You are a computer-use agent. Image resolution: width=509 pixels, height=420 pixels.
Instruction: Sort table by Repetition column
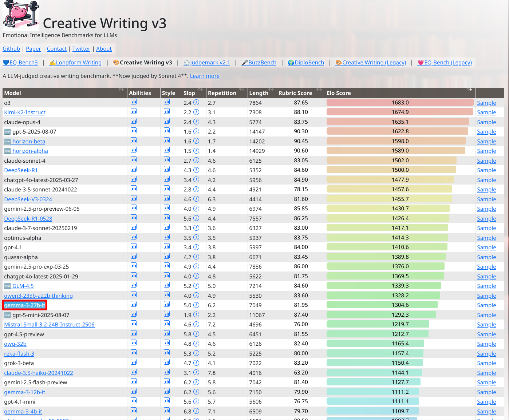click(x=227, y=93)
